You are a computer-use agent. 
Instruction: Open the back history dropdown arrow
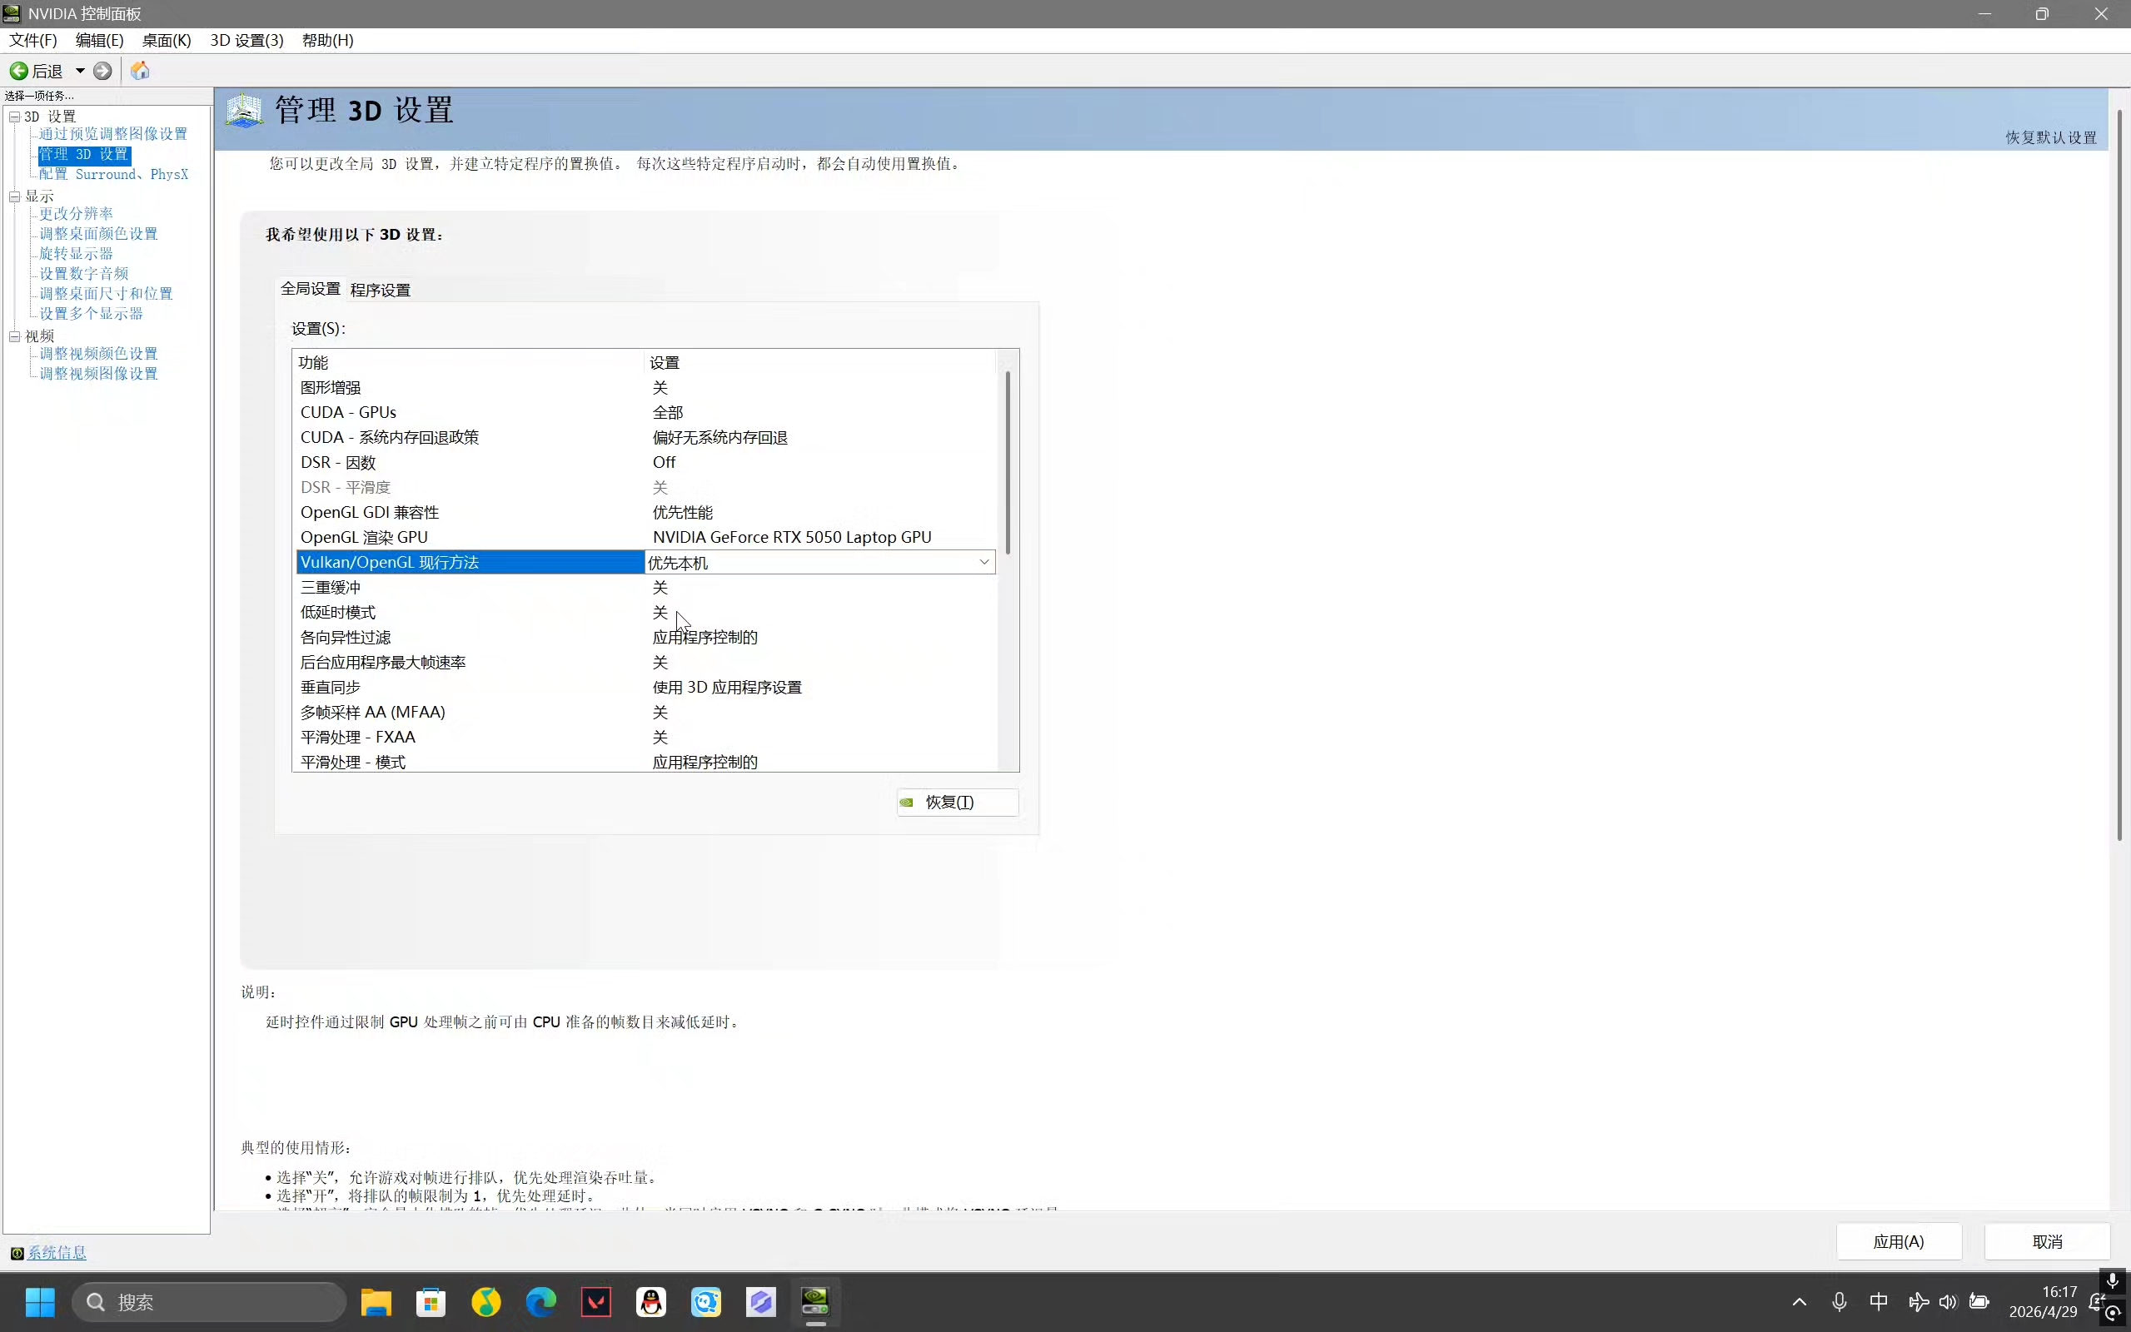coord(80,72)
